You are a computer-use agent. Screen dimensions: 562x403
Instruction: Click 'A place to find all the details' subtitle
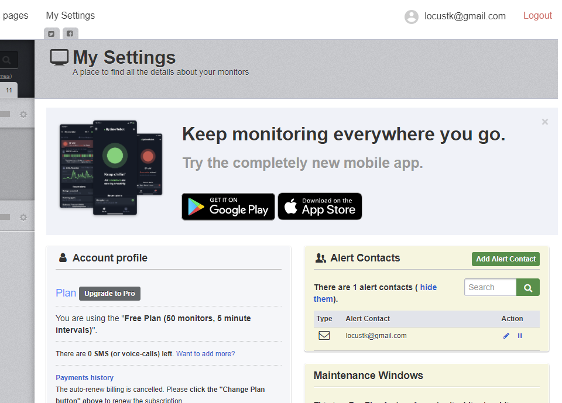pyautogui.click(x=160, y=72)
